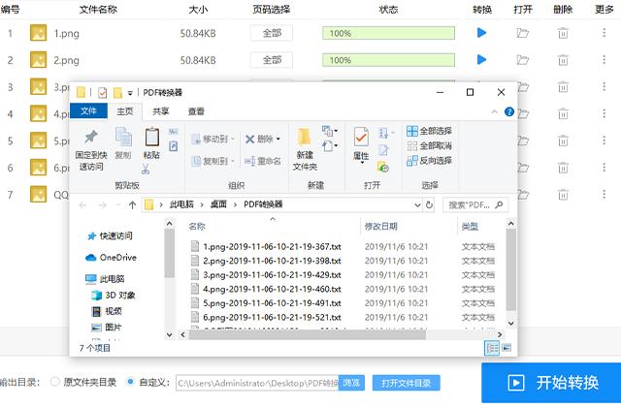Viewport: 621px width, 407px height.
Task: Expand Properties dropdown arrow in ribbon
Action: (362, 163)
